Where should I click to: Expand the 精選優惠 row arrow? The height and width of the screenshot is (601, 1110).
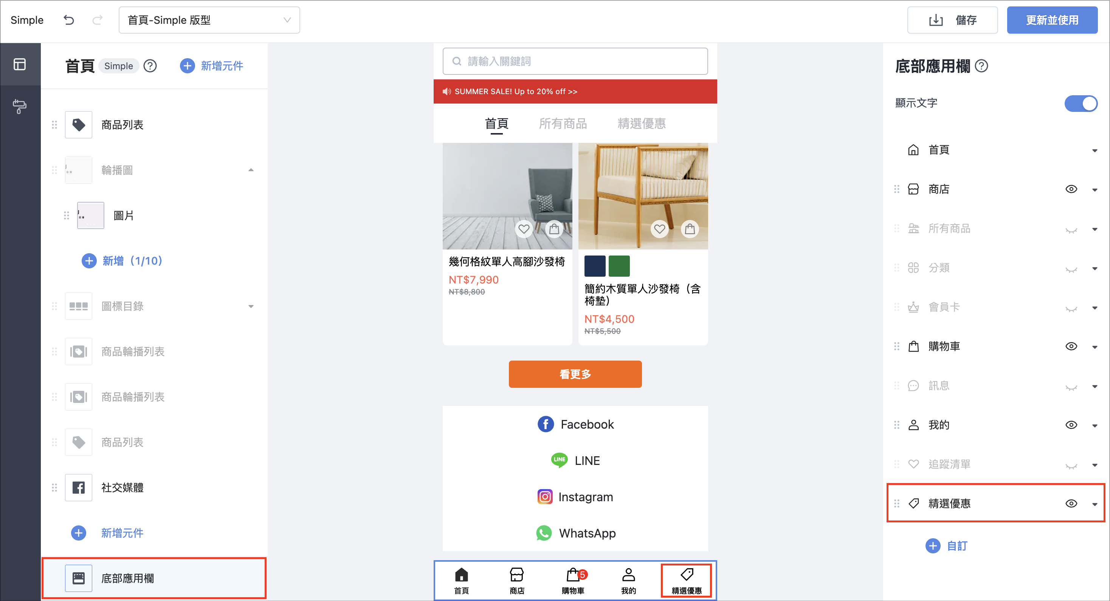click(1094, 504)
